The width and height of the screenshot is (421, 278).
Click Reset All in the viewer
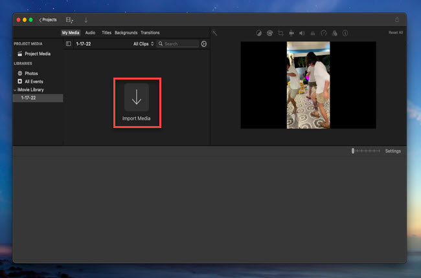(x=395, y=32)
